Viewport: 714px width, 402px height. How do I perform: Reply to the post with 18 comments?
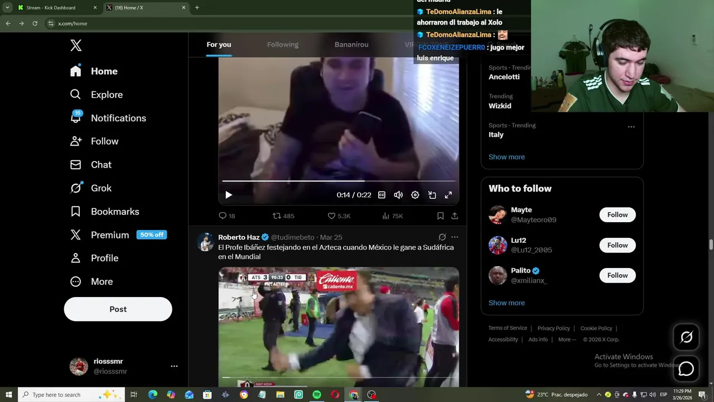226,216
